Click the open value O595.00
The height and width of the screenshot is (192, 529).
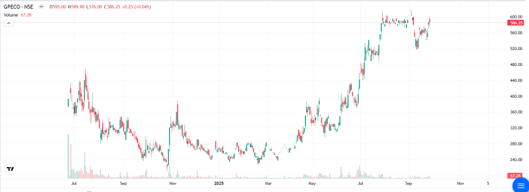(58, 7)
